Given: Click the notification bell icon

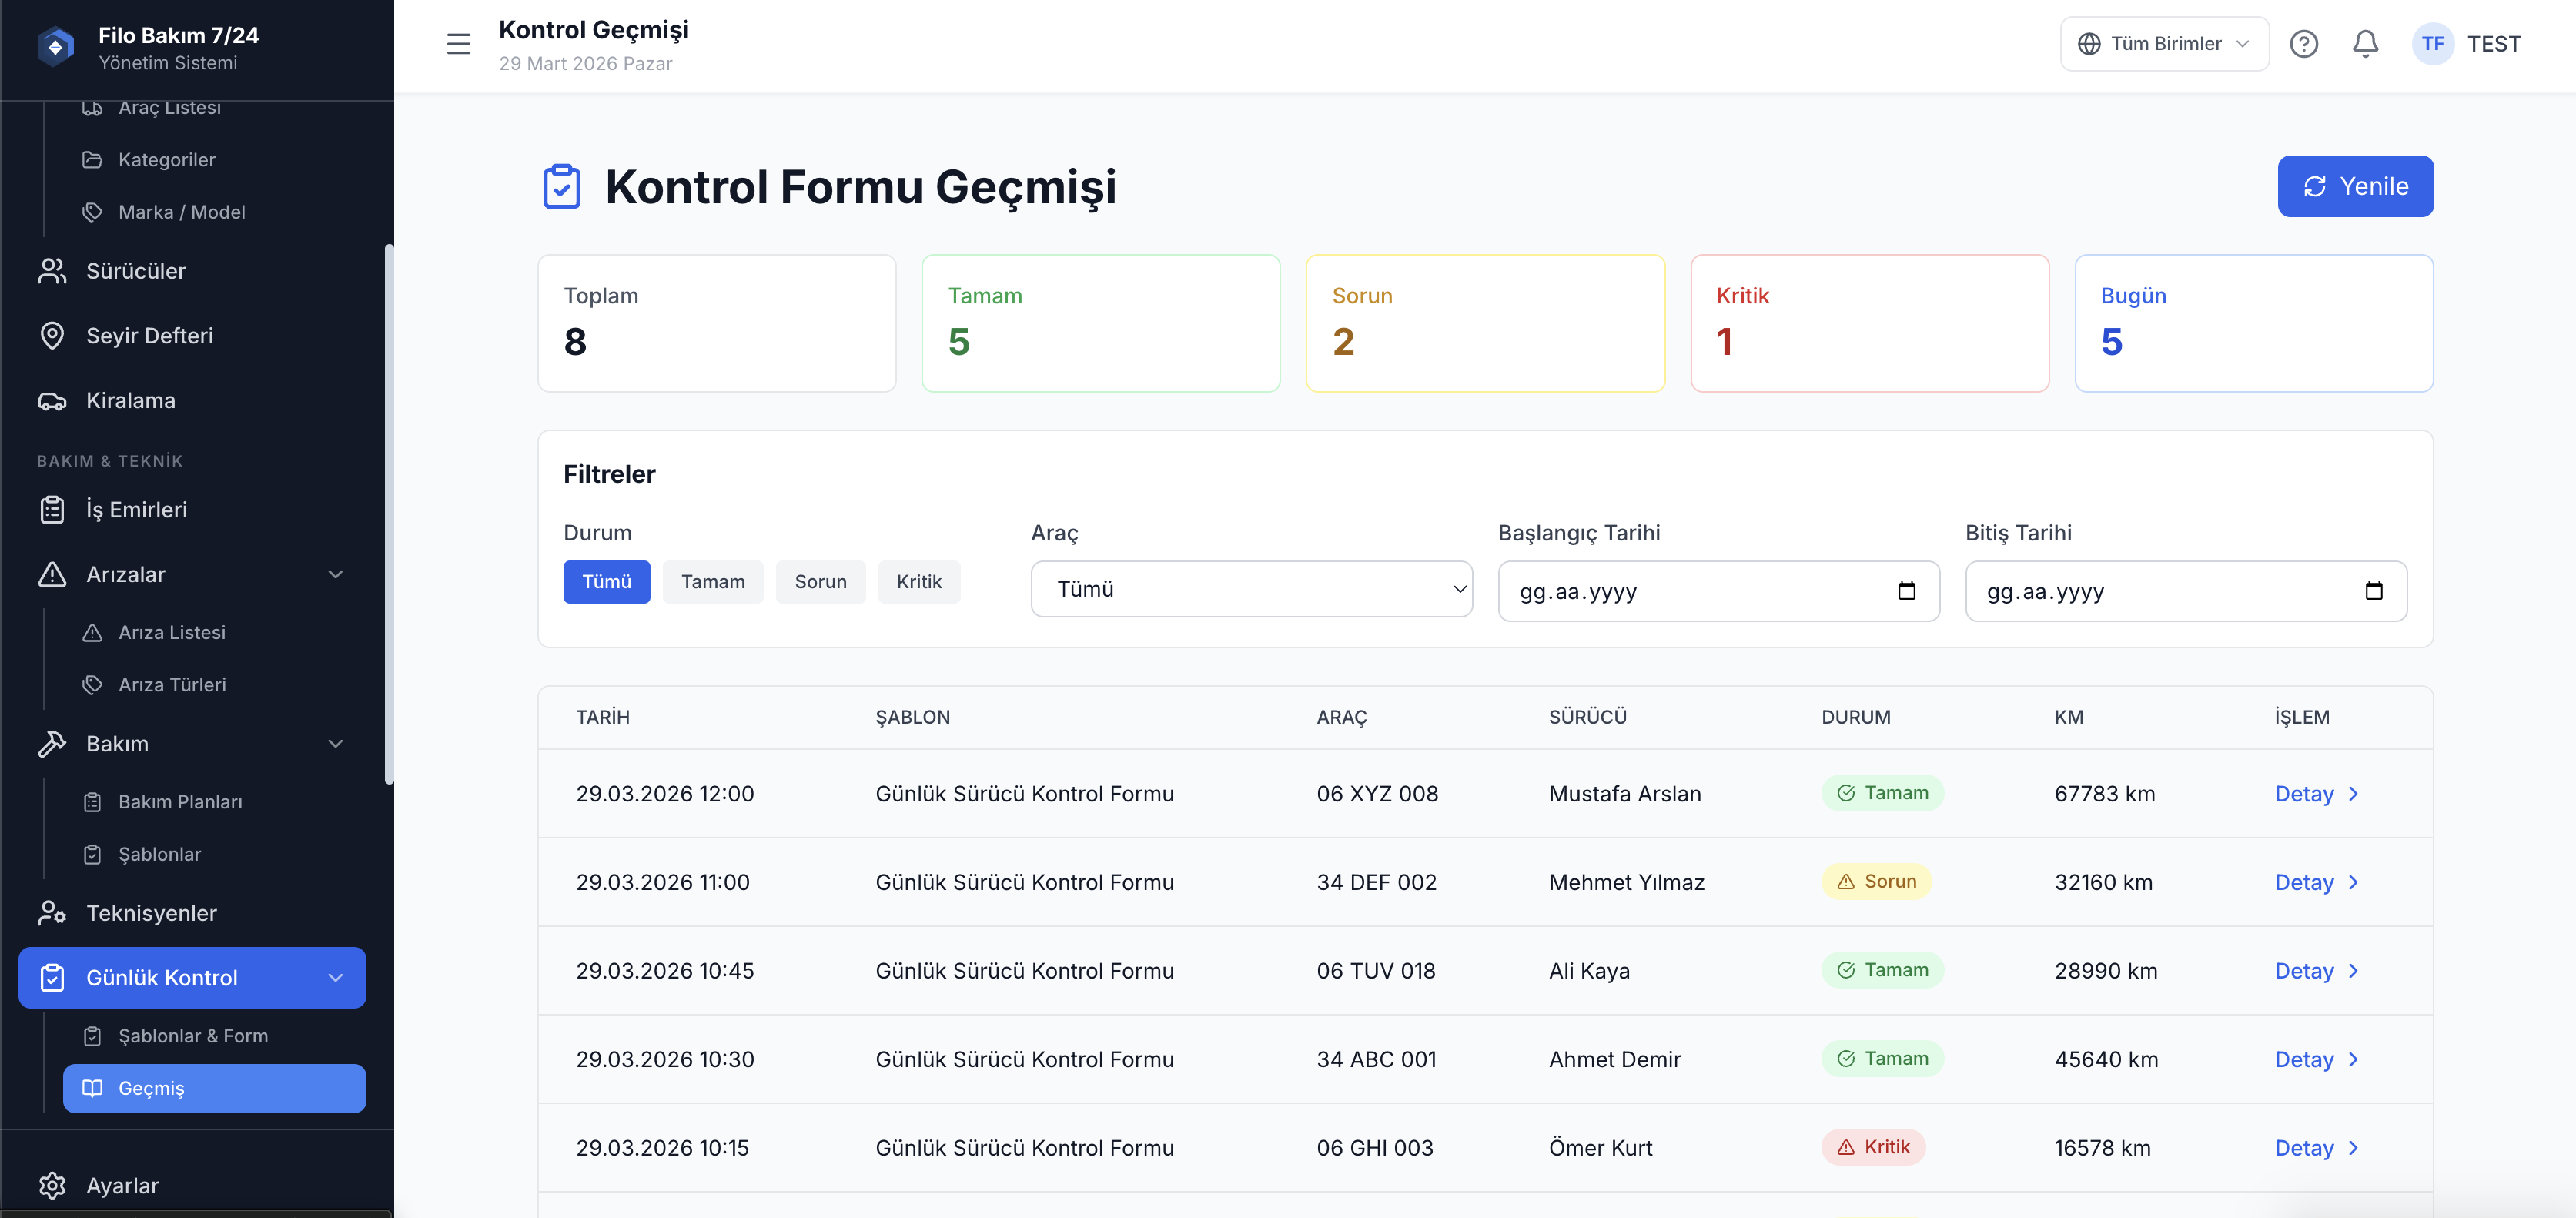Looking at the screenshot, I should coord(2365,43).
